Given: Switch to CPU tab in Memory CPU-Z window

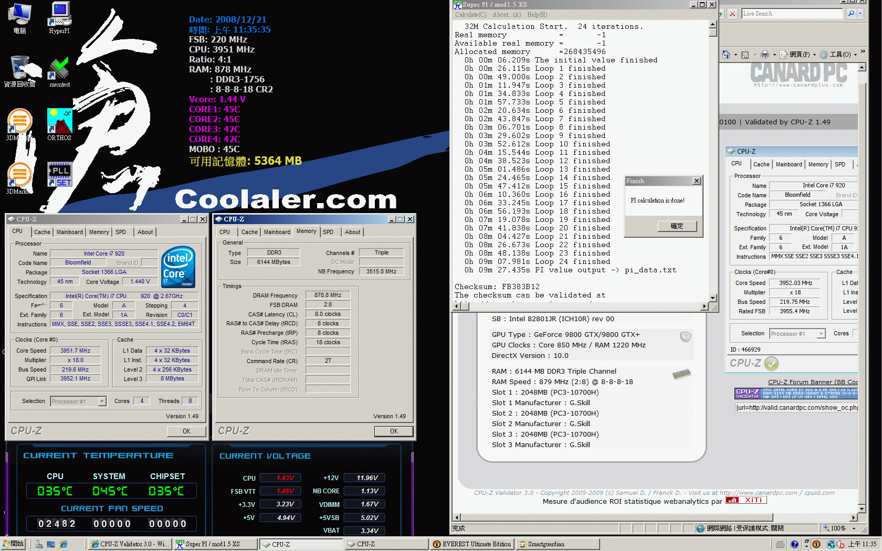Looking at the screenshot, I should (x=225, y=232).
